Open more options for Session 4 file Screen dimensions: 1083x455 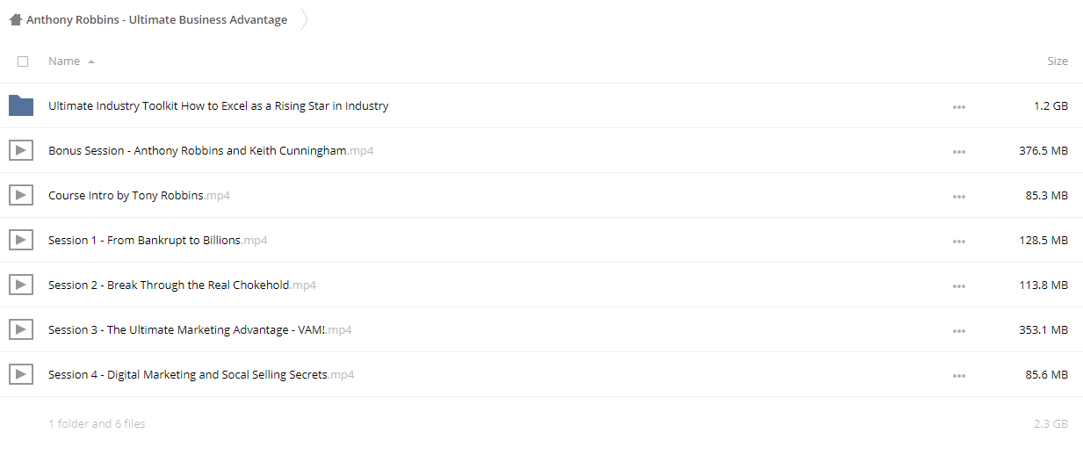[x=958, y=375]
